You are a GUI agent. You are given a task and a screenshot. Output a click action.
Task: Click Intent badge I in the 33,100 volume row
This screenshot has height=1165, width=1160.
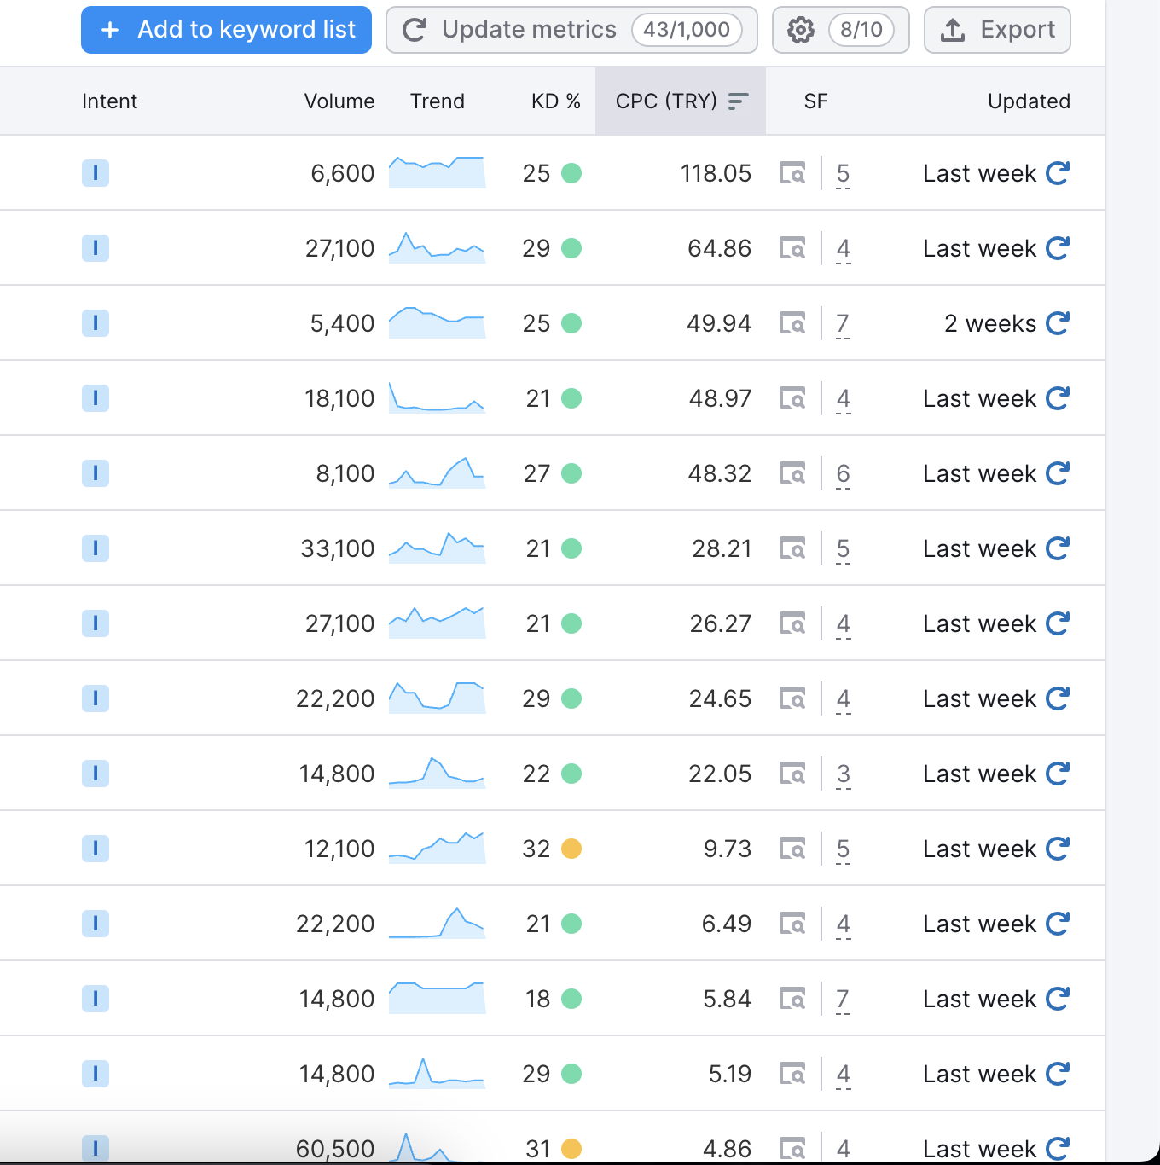[96, 548]
